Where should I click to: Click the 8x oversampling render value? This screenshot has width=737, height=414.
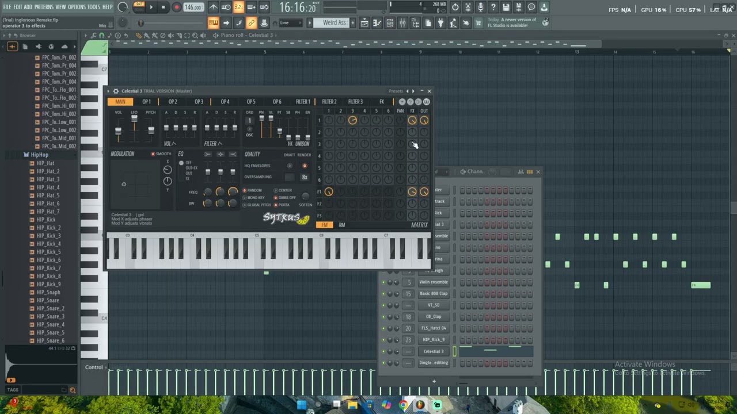point(305,177)
